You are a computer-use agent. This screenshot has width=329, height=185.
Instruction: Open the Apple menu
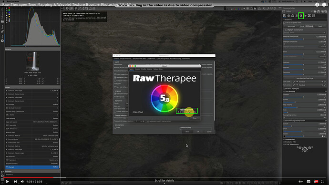[3, 1]
